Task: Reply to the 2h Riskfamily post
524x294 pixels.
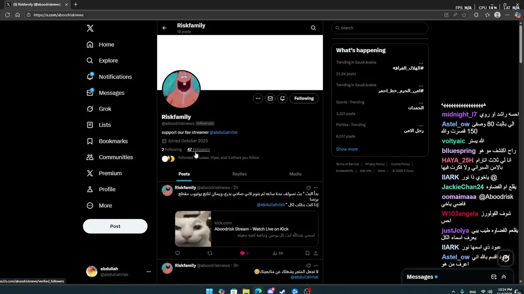Action: (178, 253)
